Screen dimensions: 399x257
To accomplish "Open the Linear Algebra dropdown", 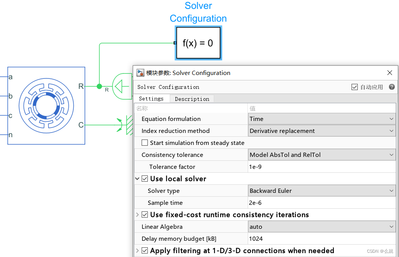I will (x=322, y=226).
